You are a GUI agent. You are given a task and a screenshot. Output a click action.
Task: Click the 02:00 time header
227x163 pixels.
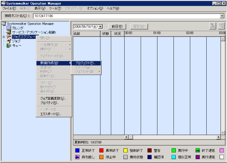[x=190, y=33]
